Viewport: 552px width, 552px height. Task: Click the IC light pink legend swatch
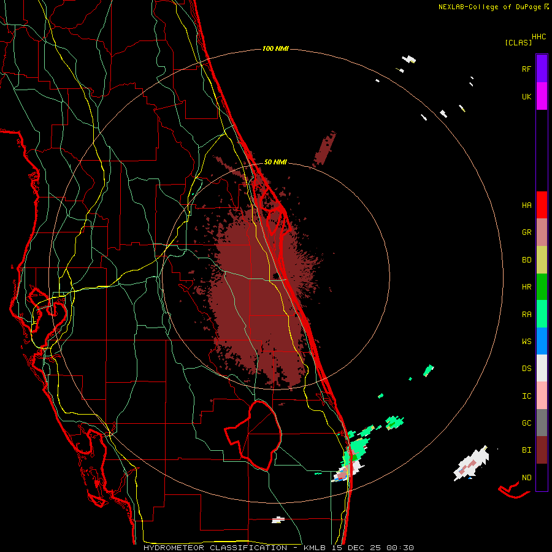pos(542,396)
